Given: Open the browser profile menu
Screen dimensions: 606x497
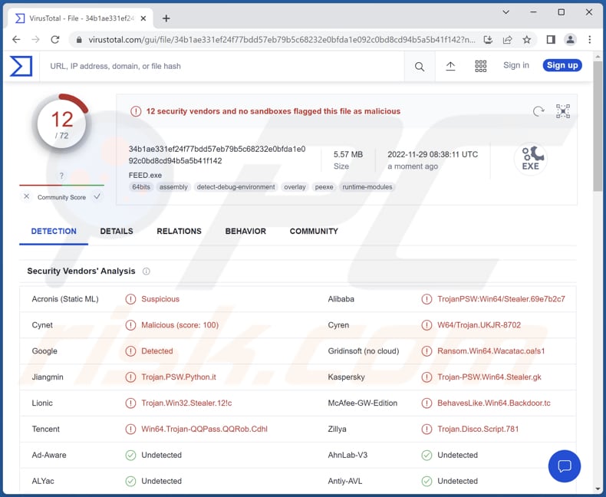Looking at the screenshot, I should tap(570, 40).
